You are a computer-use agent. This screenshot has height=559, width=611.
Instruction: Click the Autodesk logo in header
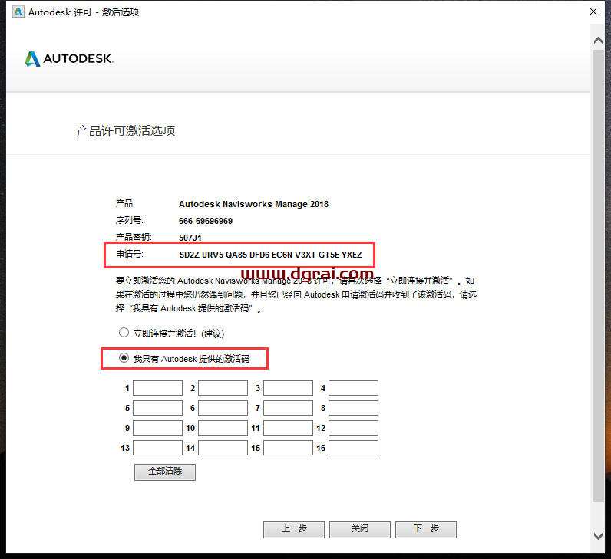68,59
